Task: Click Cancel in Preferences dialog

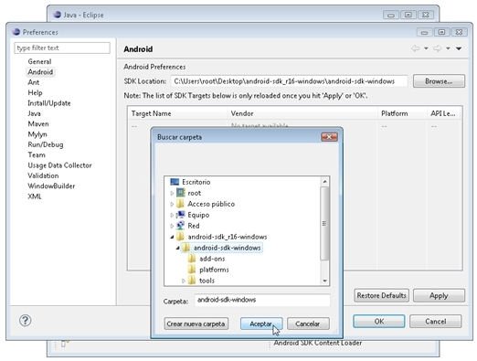Action: pos(436,322)
